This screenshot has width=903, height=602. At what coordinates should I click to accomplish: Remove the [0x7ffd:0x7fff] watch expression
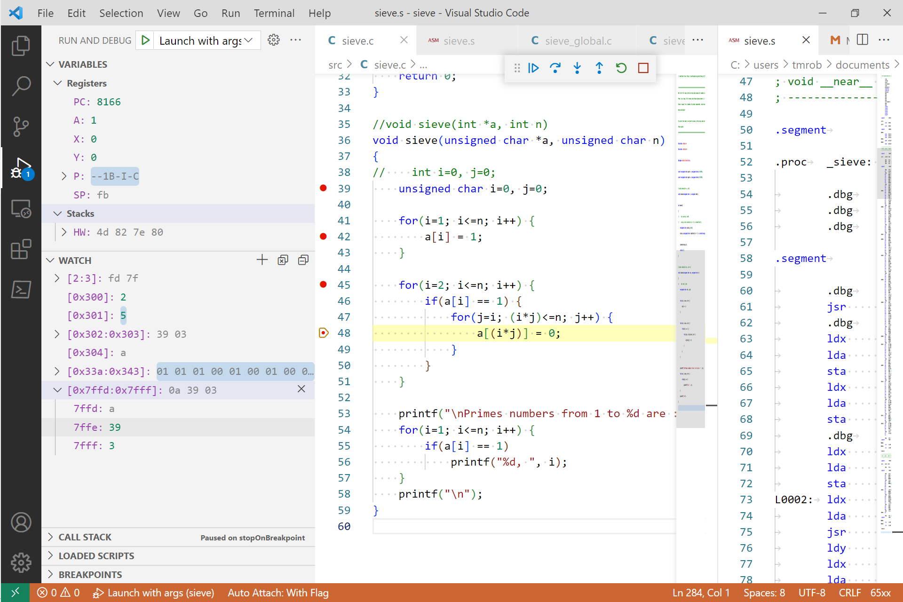click(301, 389)
